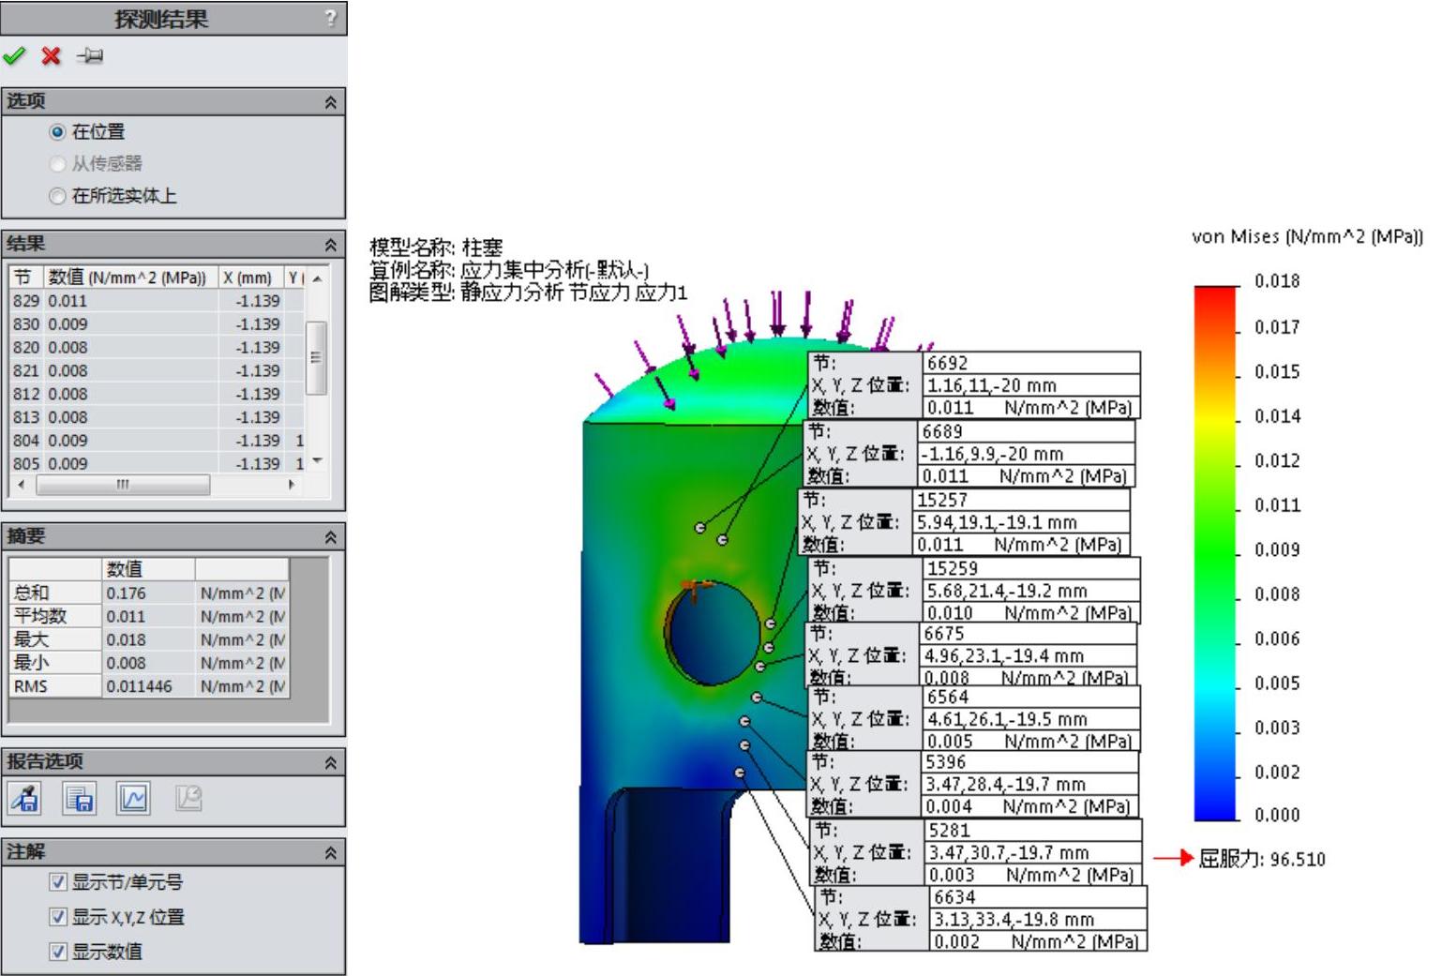The image size is (1442, 976).
Task: Select the 从传感器 radio button
Action: (57, 164)
